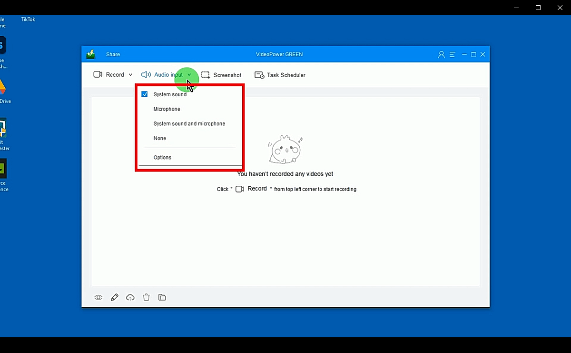This screenshot has height=353, width=571.
Task: Click the user account icon
Action: point(441,54)
